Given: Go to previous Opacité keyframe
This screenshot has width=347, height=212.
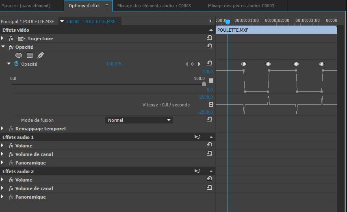Looking at the screenshot, I should [x=187, y=64].
